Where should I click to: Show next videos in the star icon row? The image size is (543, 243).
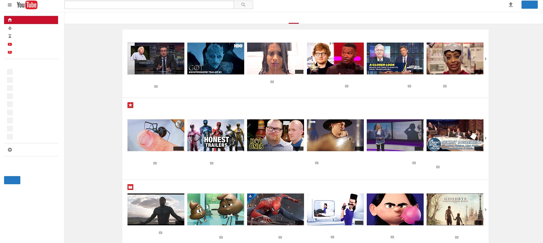(x=486, y=138)
